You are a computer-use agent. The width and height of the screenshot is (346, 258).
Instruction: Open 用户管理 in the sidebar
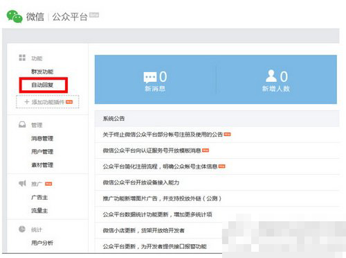pos(42,152)
